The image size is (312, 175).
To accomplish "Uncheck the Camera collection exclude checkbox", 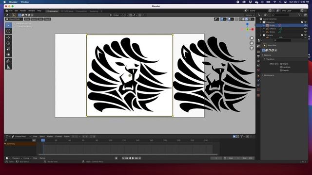I will 302,35.
